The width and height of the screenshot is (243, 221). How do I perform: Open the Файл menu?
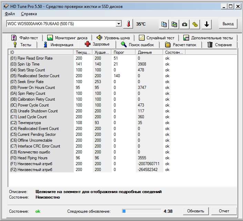(10, 14)
